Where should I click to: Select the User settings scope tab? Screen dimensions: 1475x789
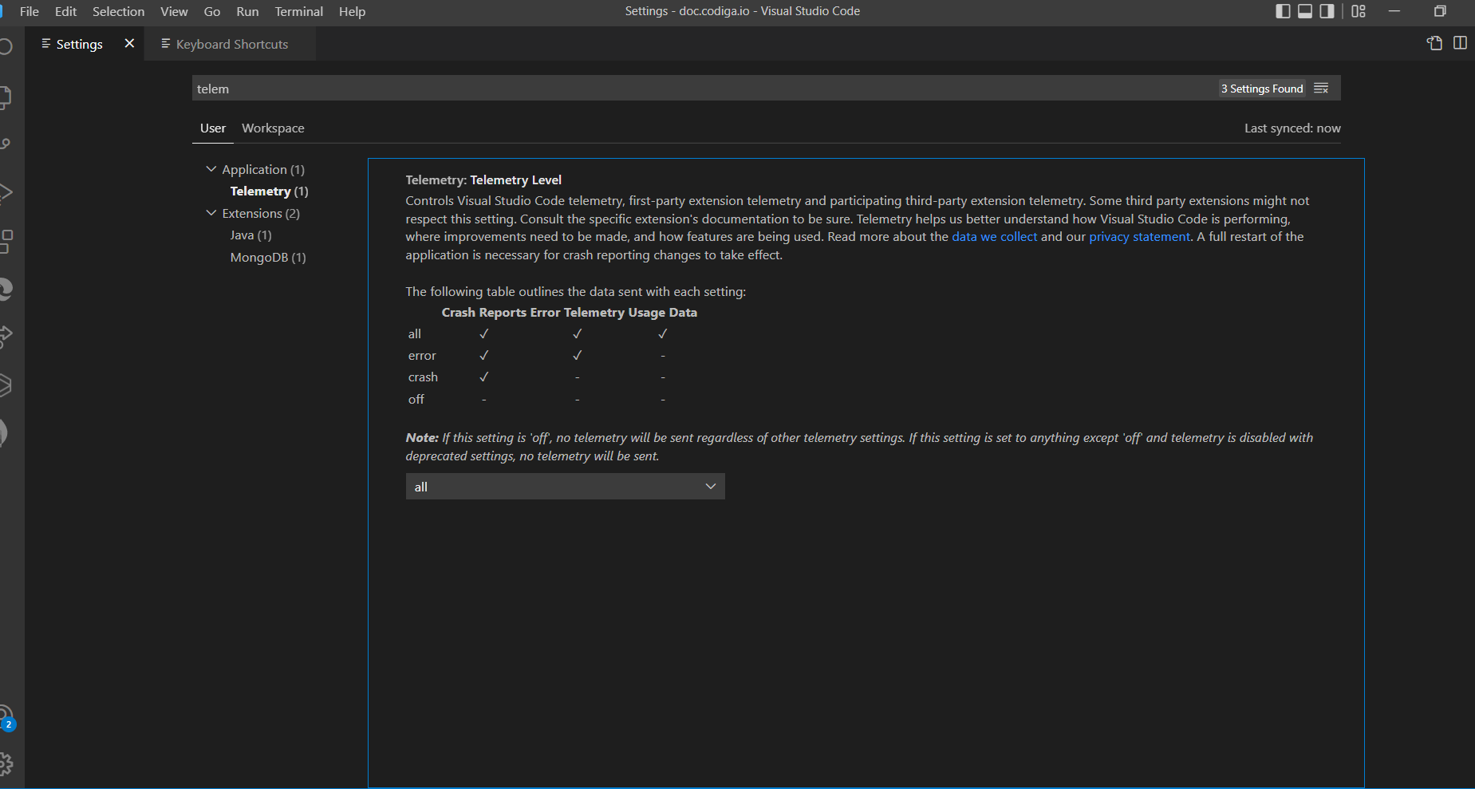[x=213, y=128]
